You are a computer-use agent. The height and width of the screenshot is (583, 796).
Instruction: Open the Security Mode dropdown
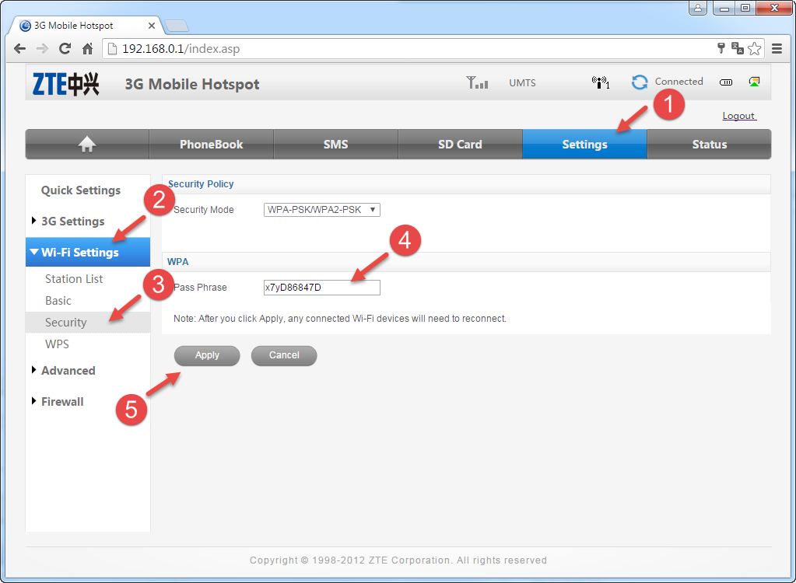coord(322,210)
